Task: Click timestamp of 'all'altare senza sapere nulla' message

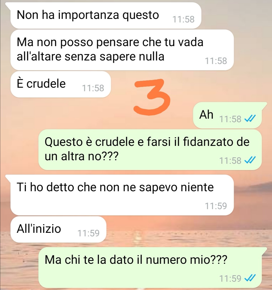Action: (x=216, y=61)
